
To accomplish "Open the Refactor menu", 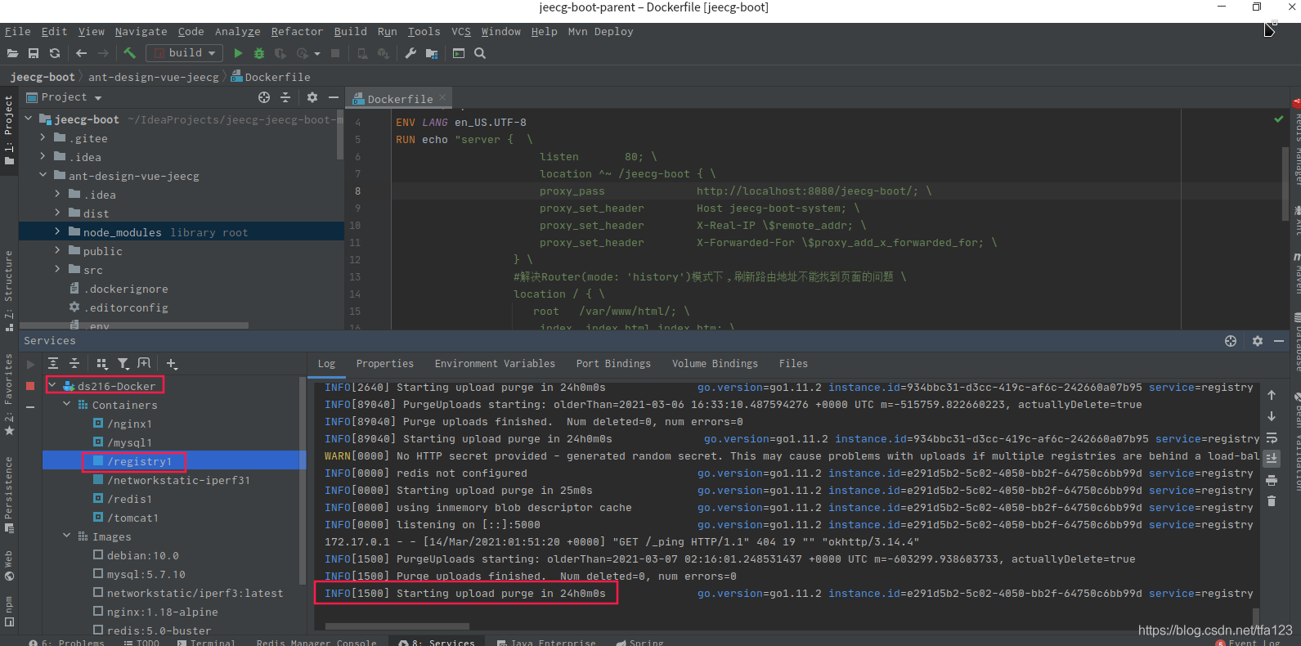I will click(297, 32).
